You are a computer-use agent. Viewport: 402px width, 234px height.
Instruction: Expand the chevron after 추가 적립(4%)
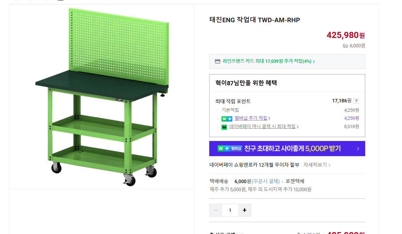[314, 61]
